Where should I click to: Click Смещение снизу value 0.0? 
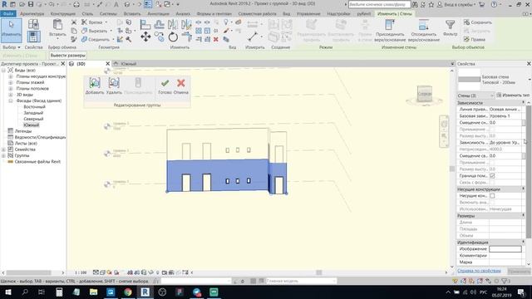(505, 122)
